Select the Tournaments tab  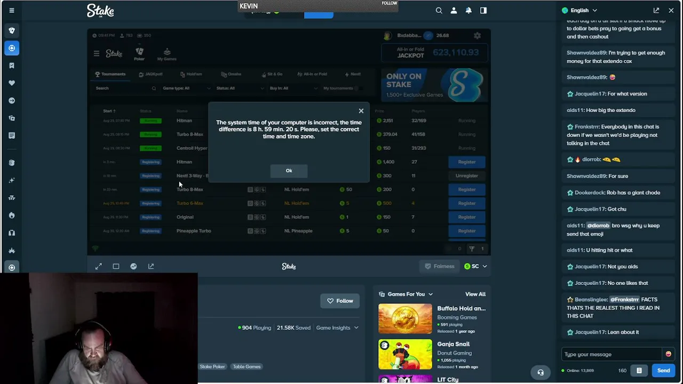point(110,74)
